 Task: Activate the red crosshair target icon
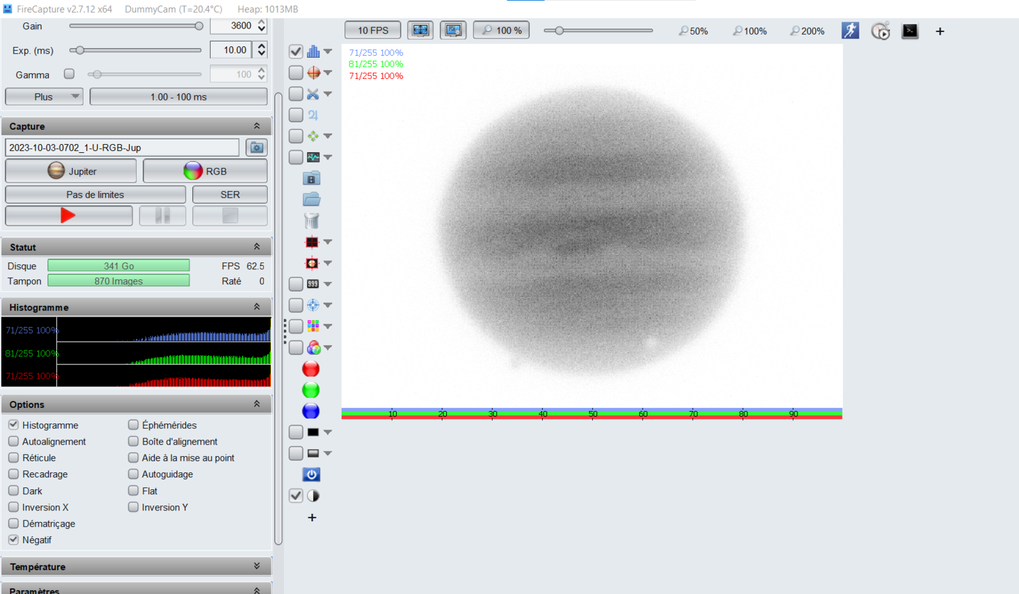pos(311,241)
